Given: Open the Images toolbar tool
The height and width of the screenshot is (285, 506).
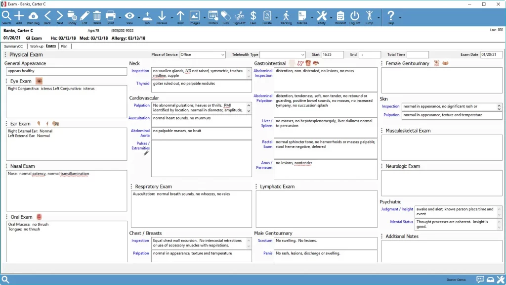Looking at the screenshot, I should click(195, 16).
